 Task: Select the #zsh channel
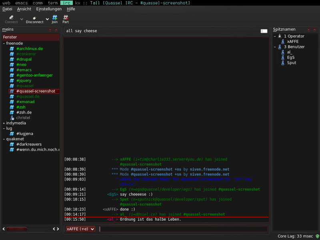coord(21,107)
